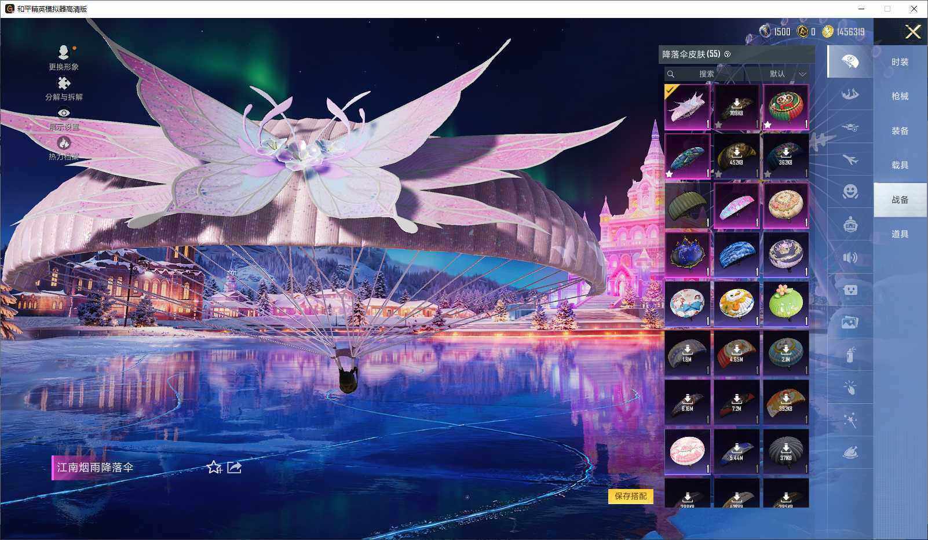928x540 pixels.
Task: Switch to the 载具 tab
Action: point(900,165)
